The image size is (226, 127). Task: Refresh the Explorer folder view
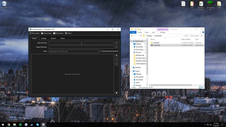point(187,36)
